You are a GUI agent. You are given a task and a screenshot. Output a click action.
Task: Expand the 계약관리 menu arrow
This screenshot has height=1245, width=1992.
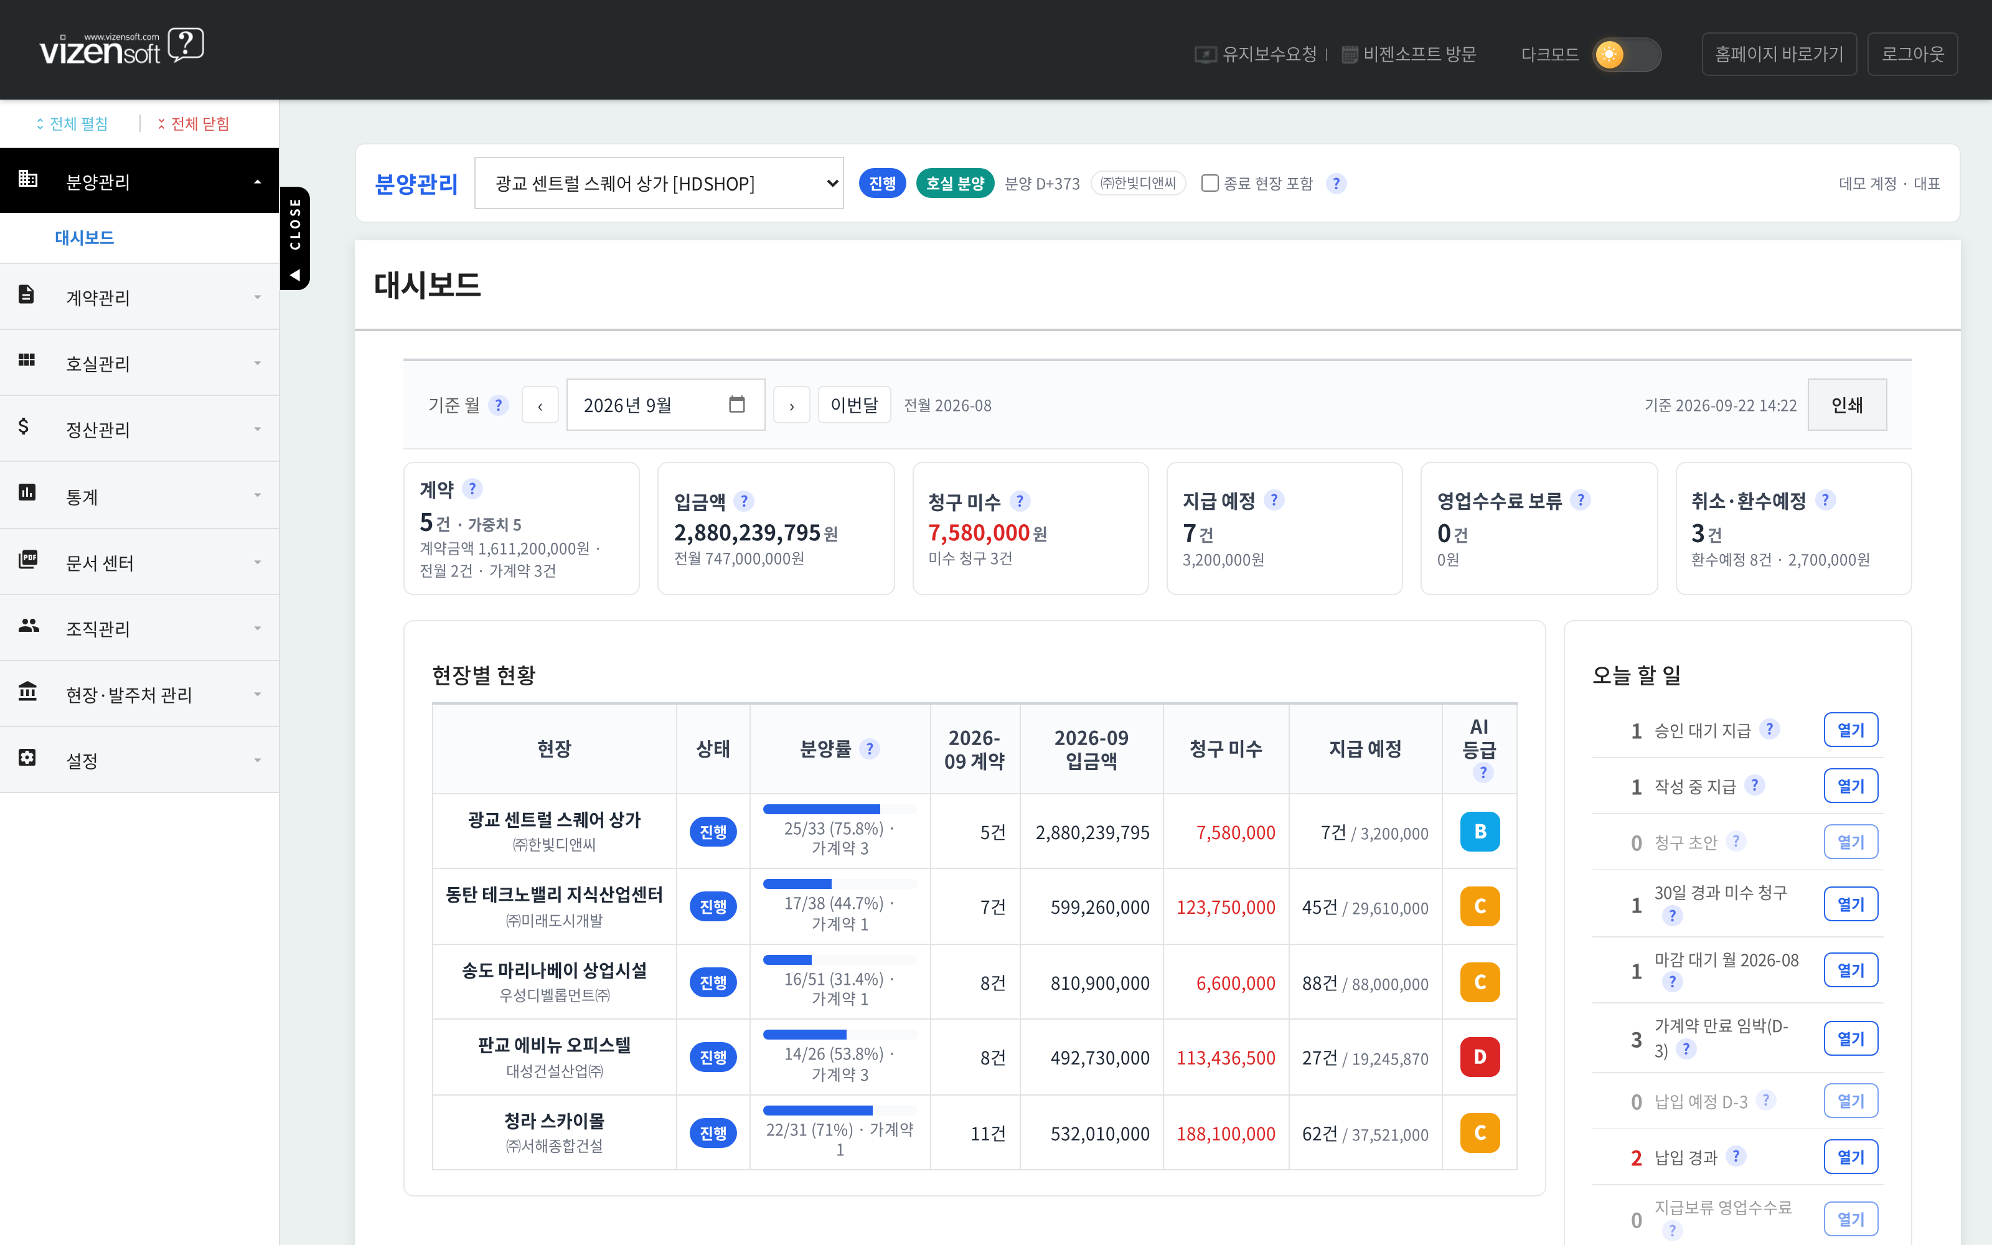(x=258, y=298)
